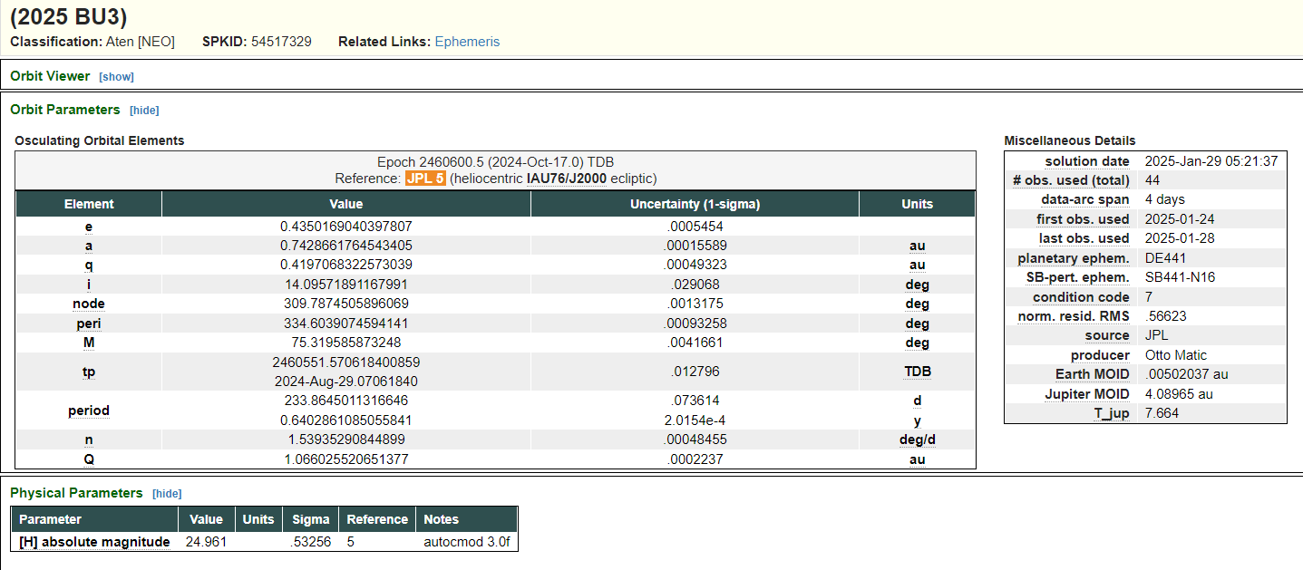This screenshot has width=1303, height=570.
Task: Select absolute magnitude sigma .53256
Action: 311,542
